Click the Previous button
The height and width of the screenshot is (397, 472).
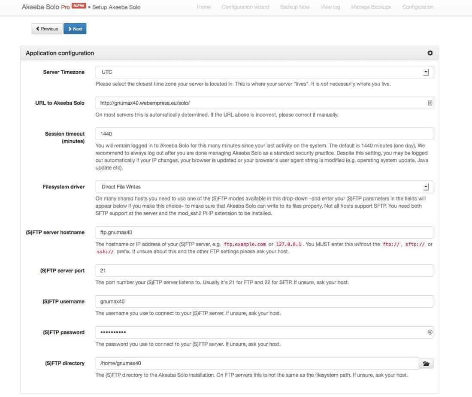click(x=47, y=29)
